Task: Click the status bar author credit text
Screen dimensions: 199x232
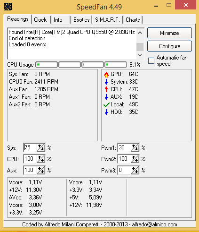Action: tap(100, 224)
